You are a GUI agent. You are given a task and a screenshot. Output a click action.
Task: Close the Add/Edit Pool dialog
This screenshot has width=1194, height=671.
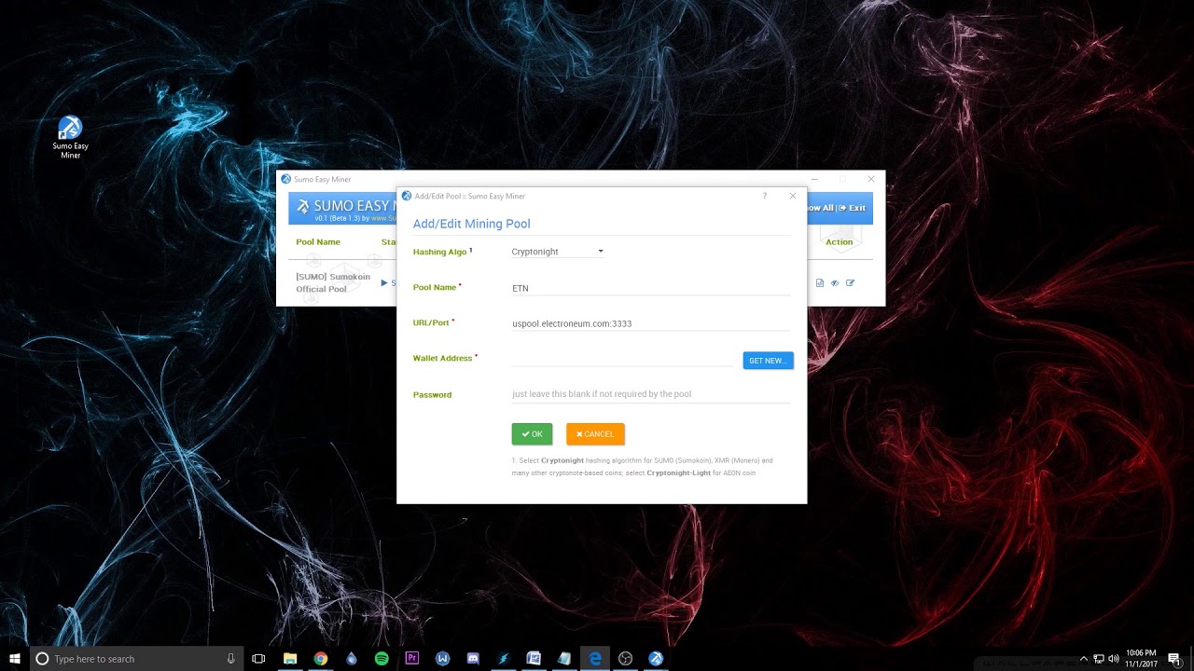tap(793, 196)
